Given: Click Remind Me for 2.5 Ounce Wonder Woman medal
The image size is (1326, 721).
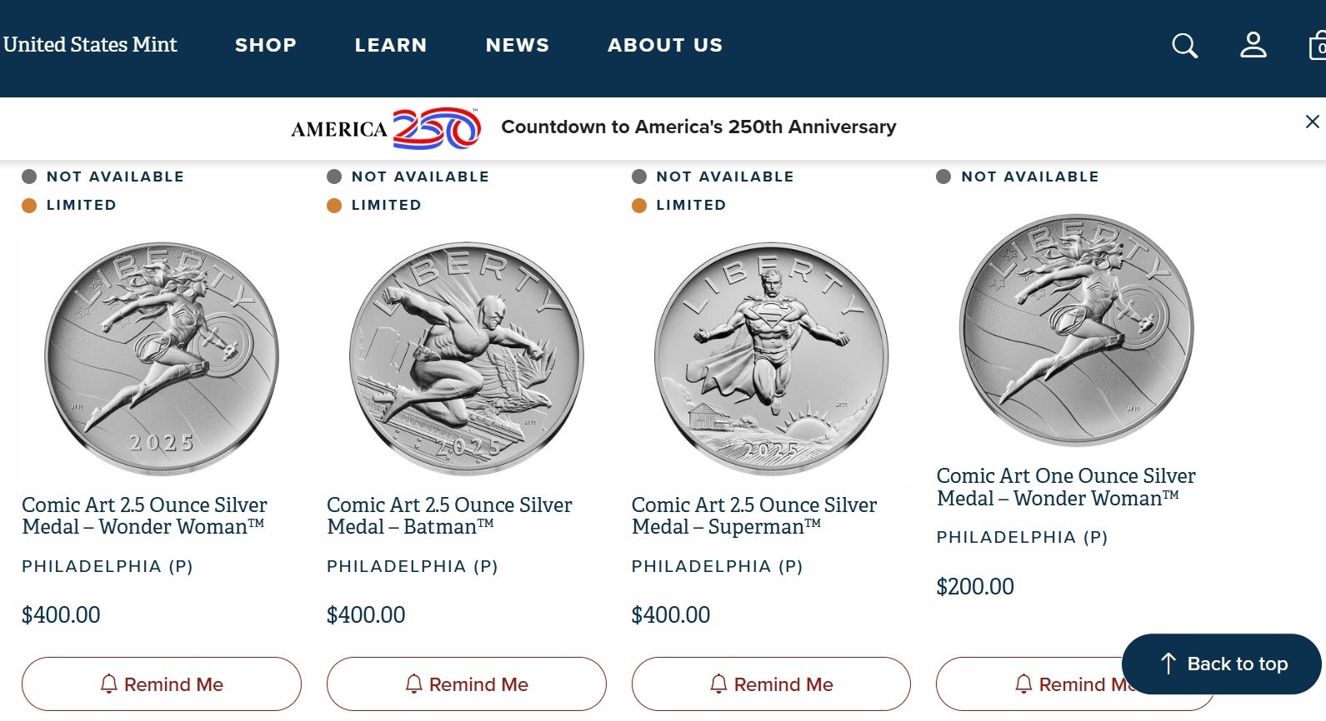Looking at the screenshot, I should pyautogui.click(x=162, y=684).
